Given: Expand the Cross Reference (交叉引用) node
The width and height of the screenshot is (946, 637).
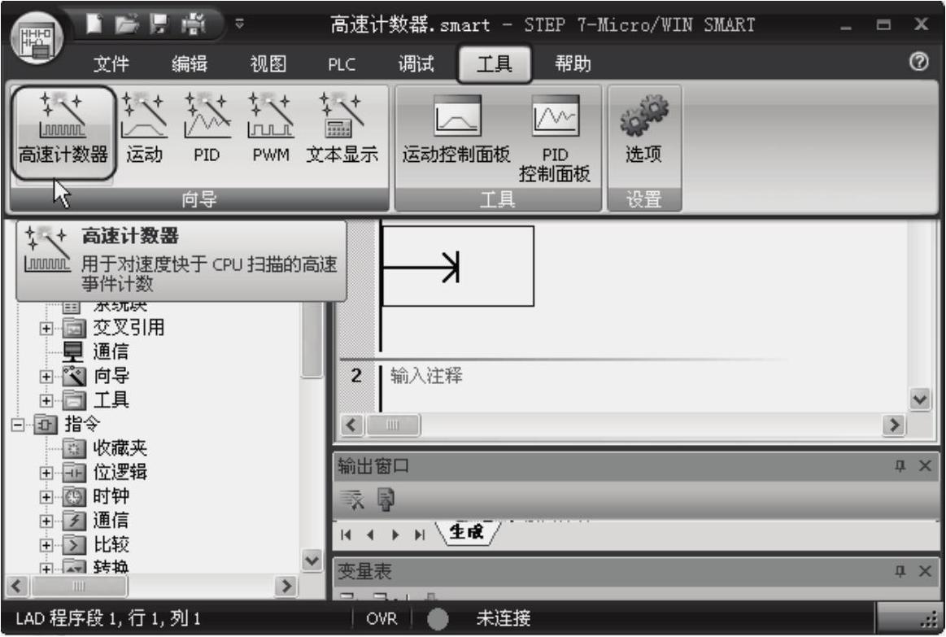Looking at the screenshot, I should click(46, 328).
